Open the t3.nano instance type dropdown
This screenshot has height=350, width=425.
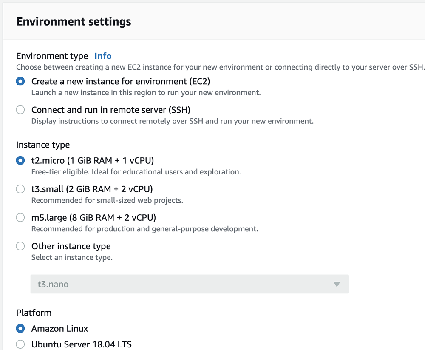[189, 284]
